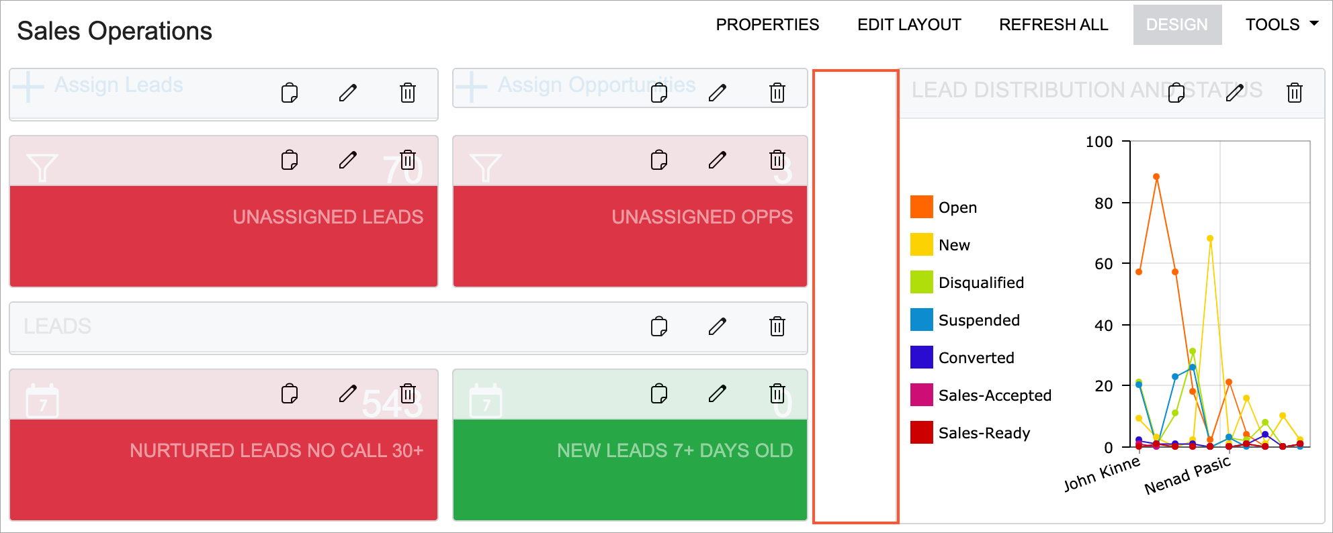The width and height of the screenshot is (1333, 533).
Task: Click the Converted legend color swatch
Action: pyautogui.click(x=922, y=357)
